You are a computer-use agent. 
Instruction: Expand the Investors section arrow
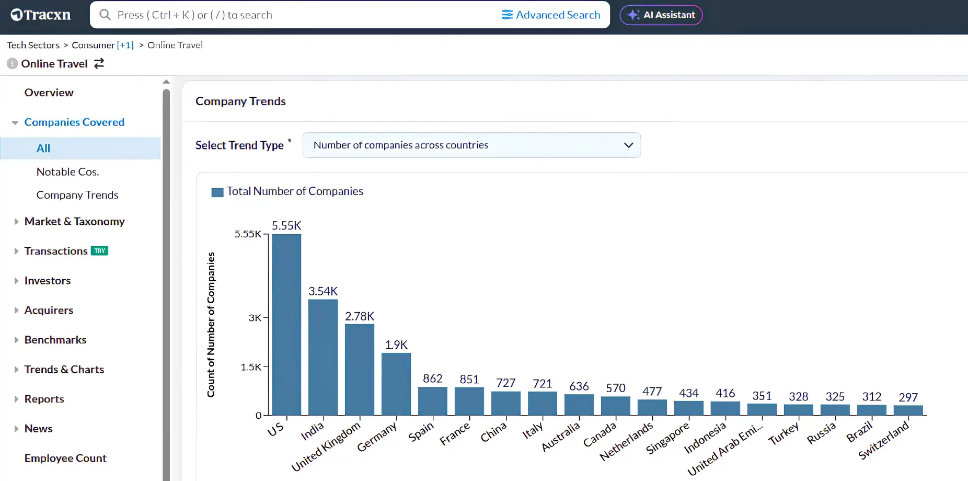pos(16,281)
